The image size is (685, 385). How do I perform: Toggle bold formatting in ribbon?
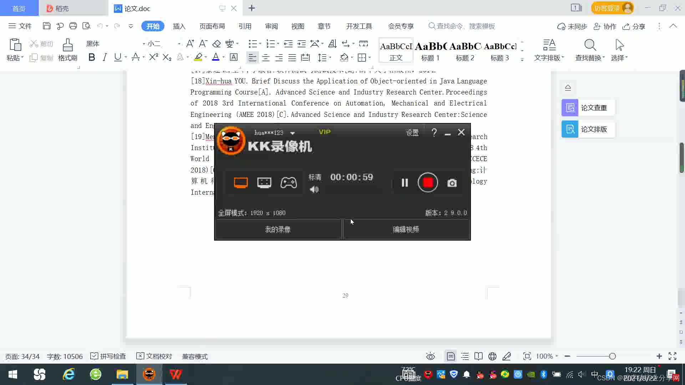92,57
